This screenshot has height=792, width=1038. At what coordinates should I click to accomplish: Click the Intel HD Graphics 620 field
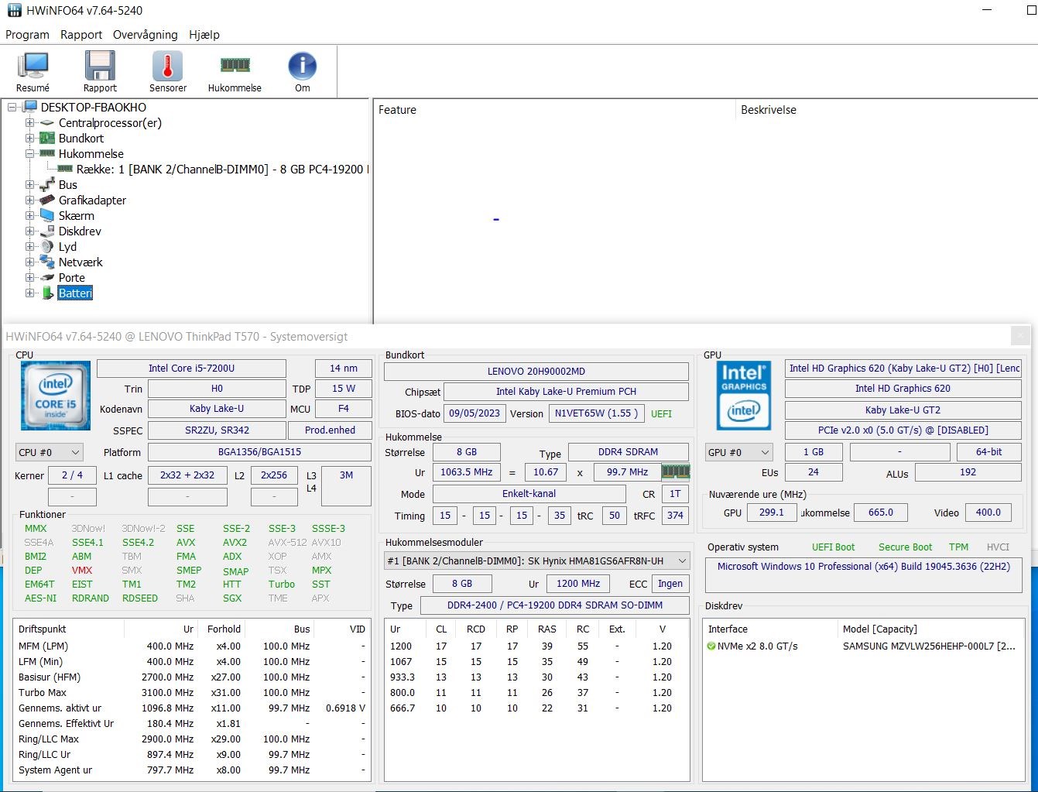pyautogui.click(x=903, y=389)
